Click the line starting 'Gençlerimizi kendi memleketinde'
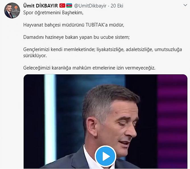Screen dimensions: 190x169 tap(103, 50)
